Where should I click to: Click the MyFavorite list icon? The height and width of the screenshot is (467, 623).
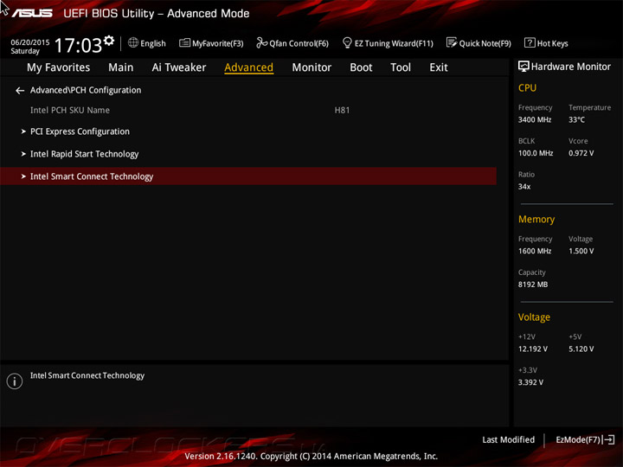184,42
